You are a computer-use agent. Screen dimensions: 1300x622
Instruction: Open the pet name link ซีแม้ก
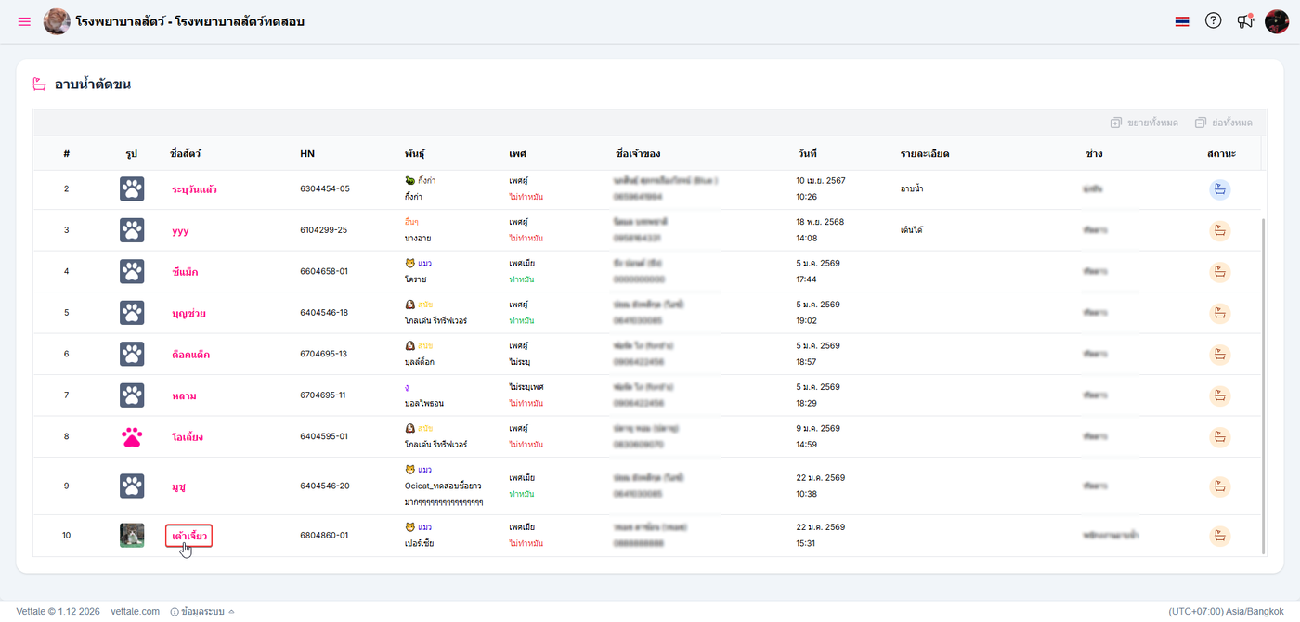click(185, 272)
